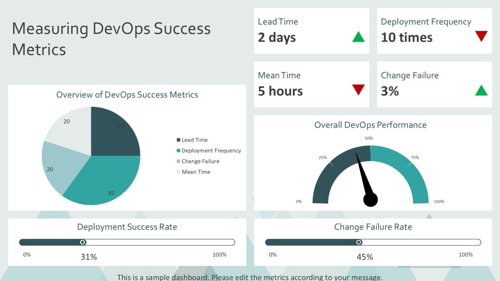Screen dimensions: 500x281
Task: Click the '100%' label under Deployment Success Rate
Action: coord(220,254)
